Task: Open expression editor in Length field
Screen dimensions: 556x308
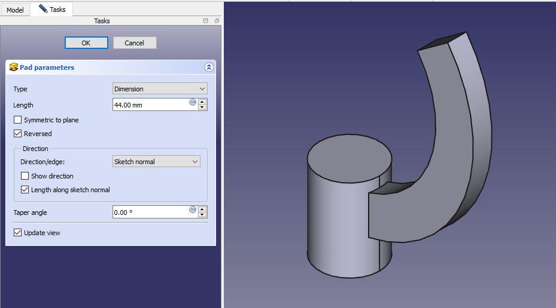Action: [193, 102]
